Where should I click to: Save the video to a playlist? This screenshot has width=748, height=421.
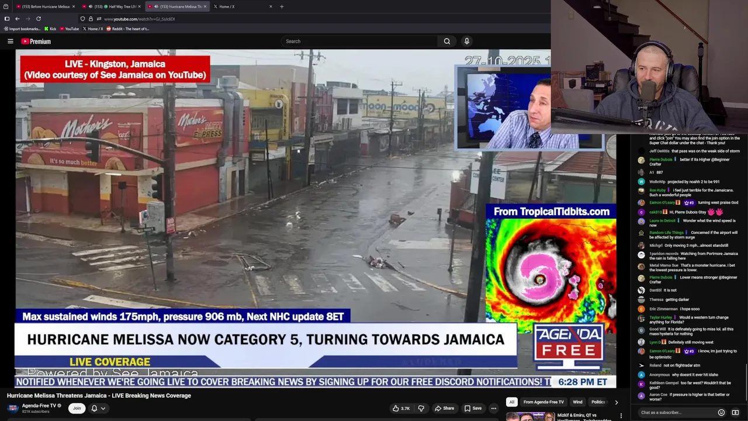pyautogui.click(x=473, y=408)
